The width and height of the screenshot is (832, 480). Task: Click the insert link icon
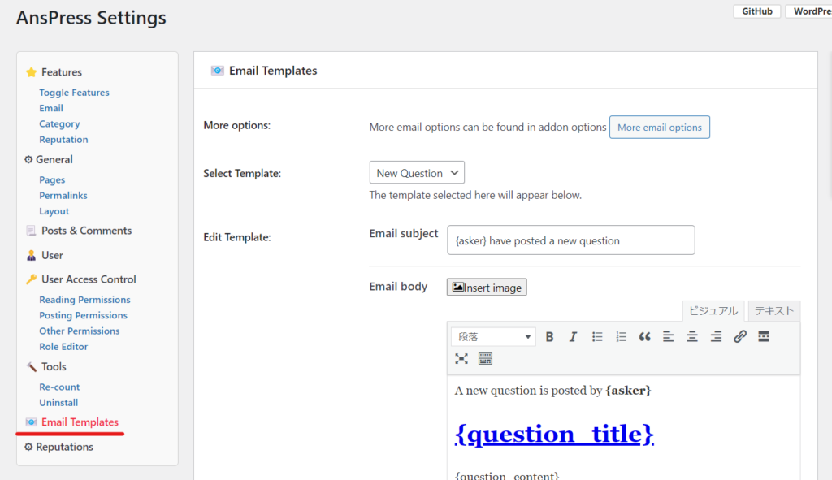pos(740,336)
